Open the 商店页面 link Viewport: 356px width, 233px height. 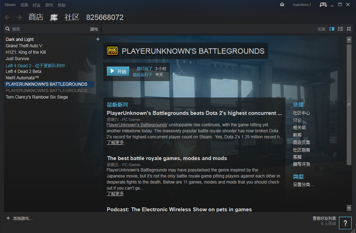click(301, 143)
